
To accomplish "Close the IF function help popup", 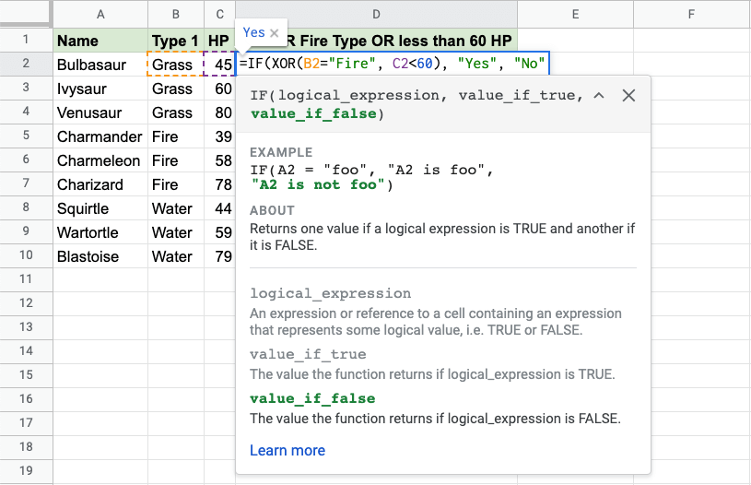I will pos(628,95).
